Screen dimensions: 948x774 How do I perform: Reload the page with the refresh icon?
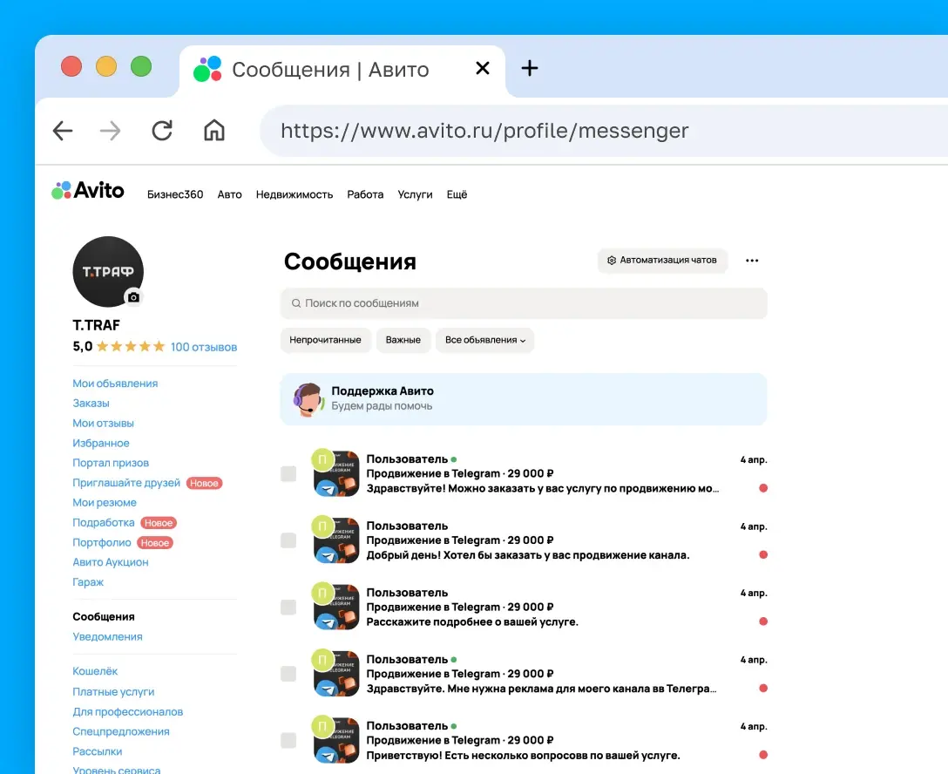(162, 131)
